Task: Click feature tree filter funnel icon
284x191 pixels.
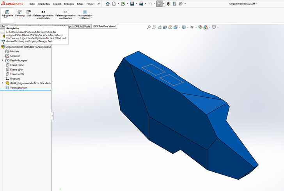Action: [3, 42]
